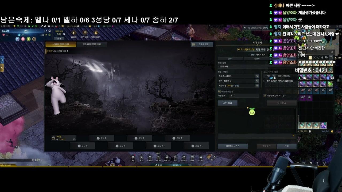Open the 라운지 설정 button
The image size is (342, 192).
pyautogui.click(x=202, y=44)
